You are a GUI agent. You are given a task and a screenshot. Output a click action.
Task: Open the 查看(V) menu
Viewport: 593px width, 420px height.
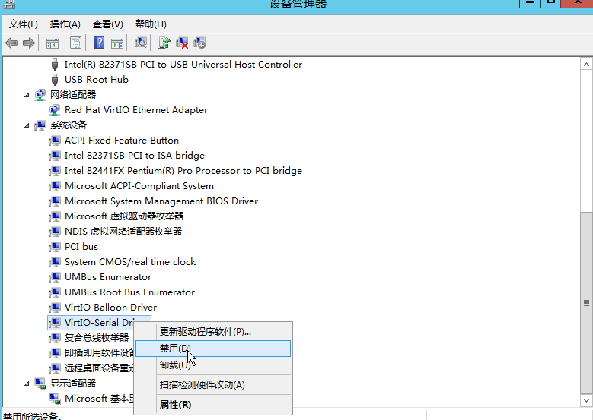point(107,24)
